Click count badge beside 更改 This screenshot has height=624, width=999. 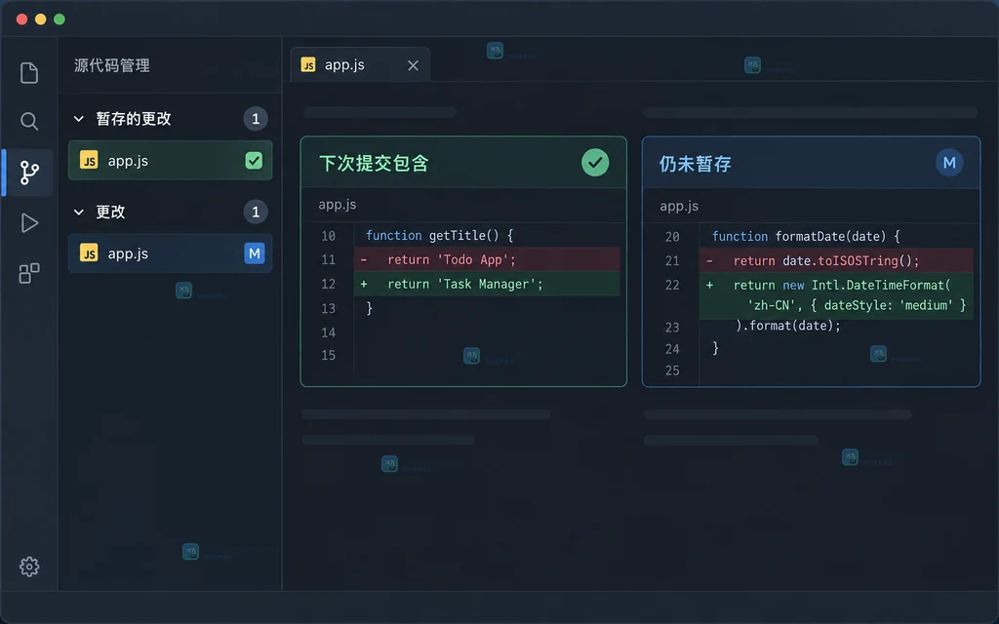[256, 212]
